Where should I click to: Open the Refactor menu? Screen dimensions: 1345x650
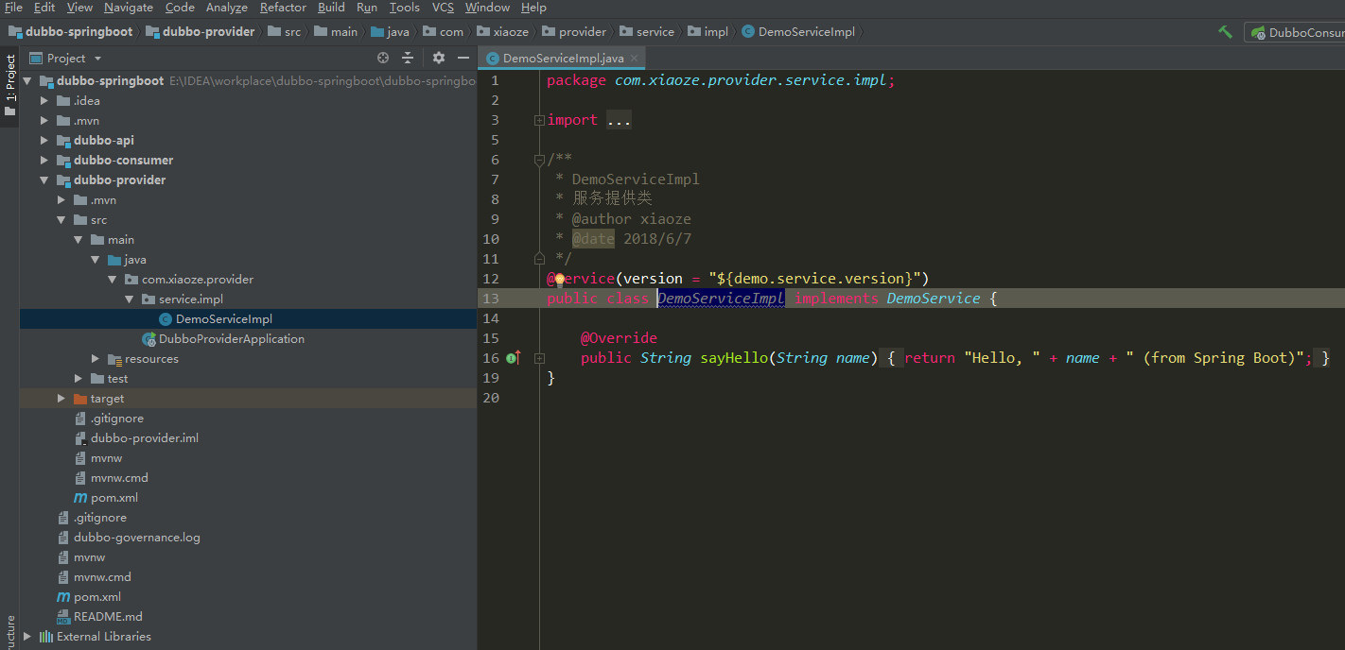point(283,8)
